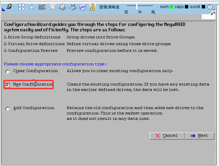The width and height of the screenshot is (219, 166).
Task: Click the power lightning bolt icon
Action: (32, 7)
